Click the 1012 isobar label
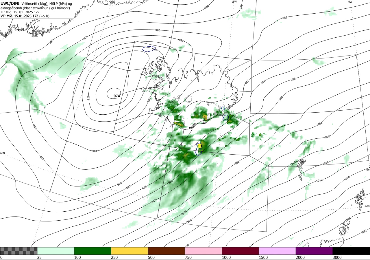 click(319, 180)
